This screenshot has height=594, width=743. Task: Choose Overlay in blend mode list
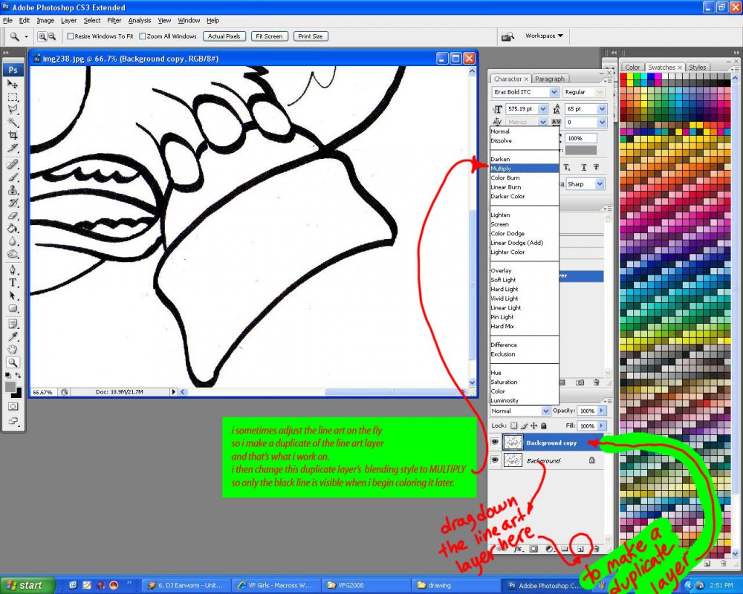[x=524, y=270]
